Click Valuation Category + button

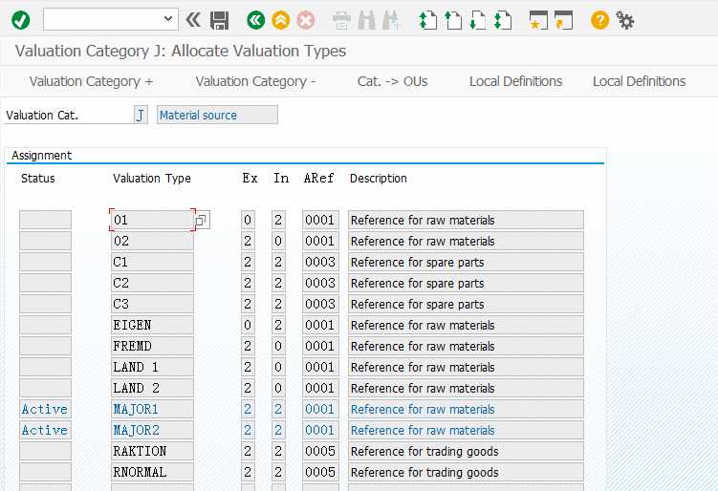91,81
